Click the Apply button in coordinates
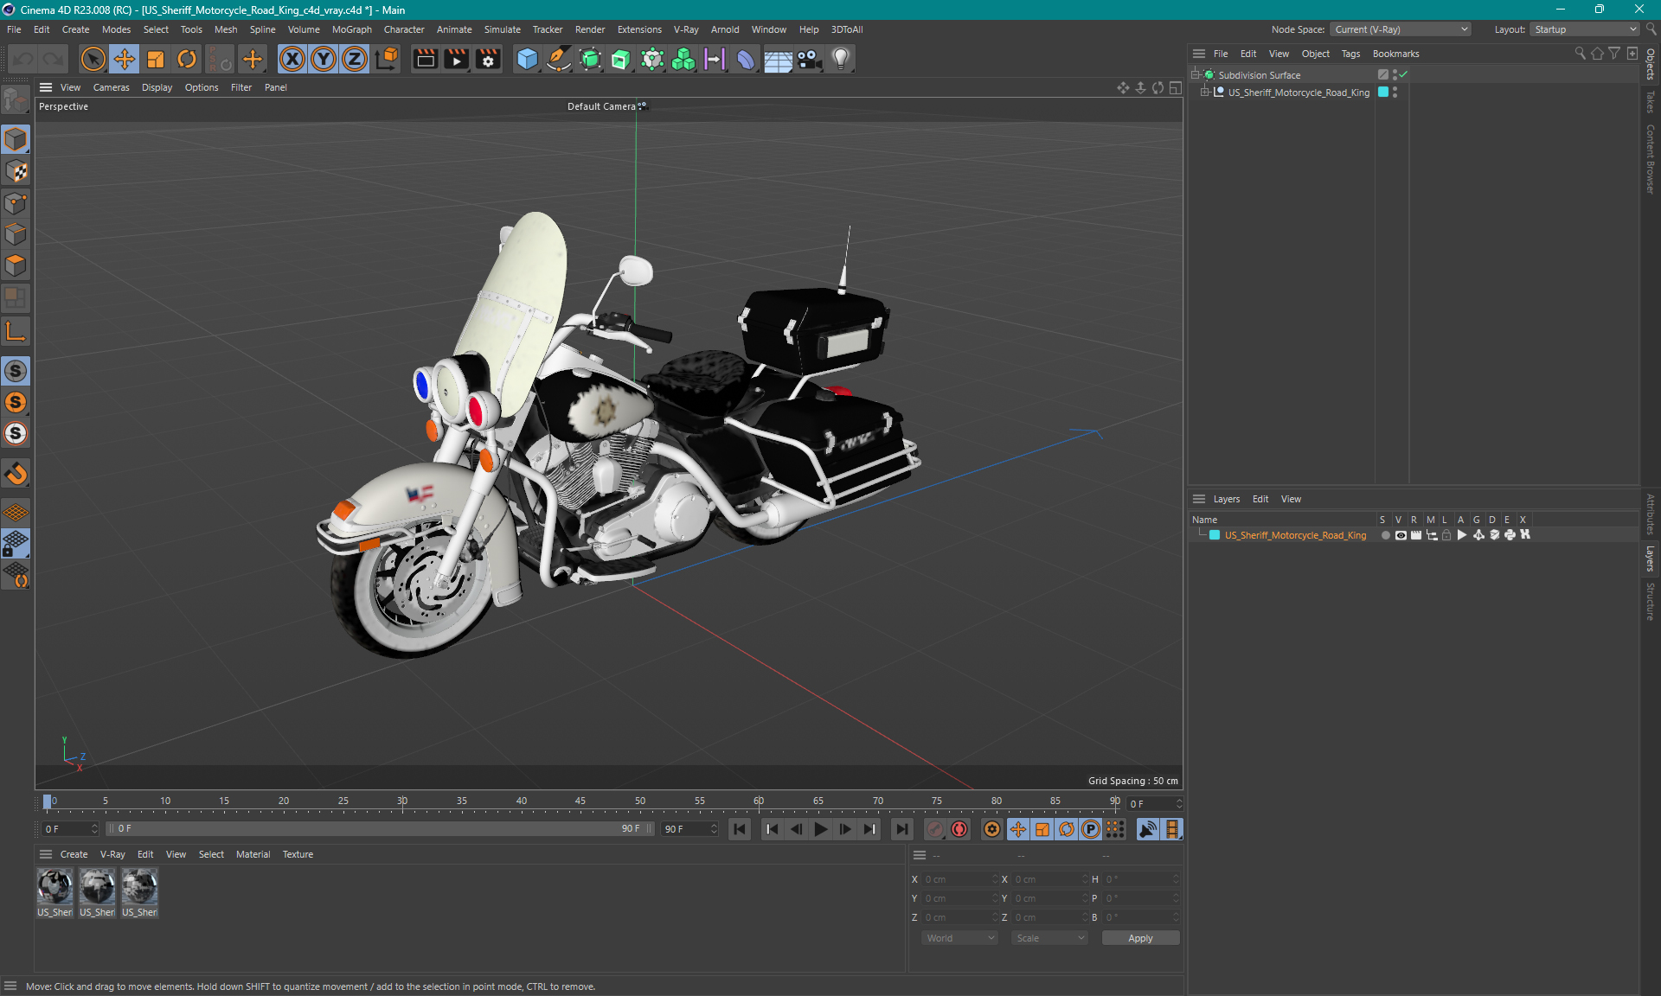This screenshot has width=1661, height=996. 1137,936
